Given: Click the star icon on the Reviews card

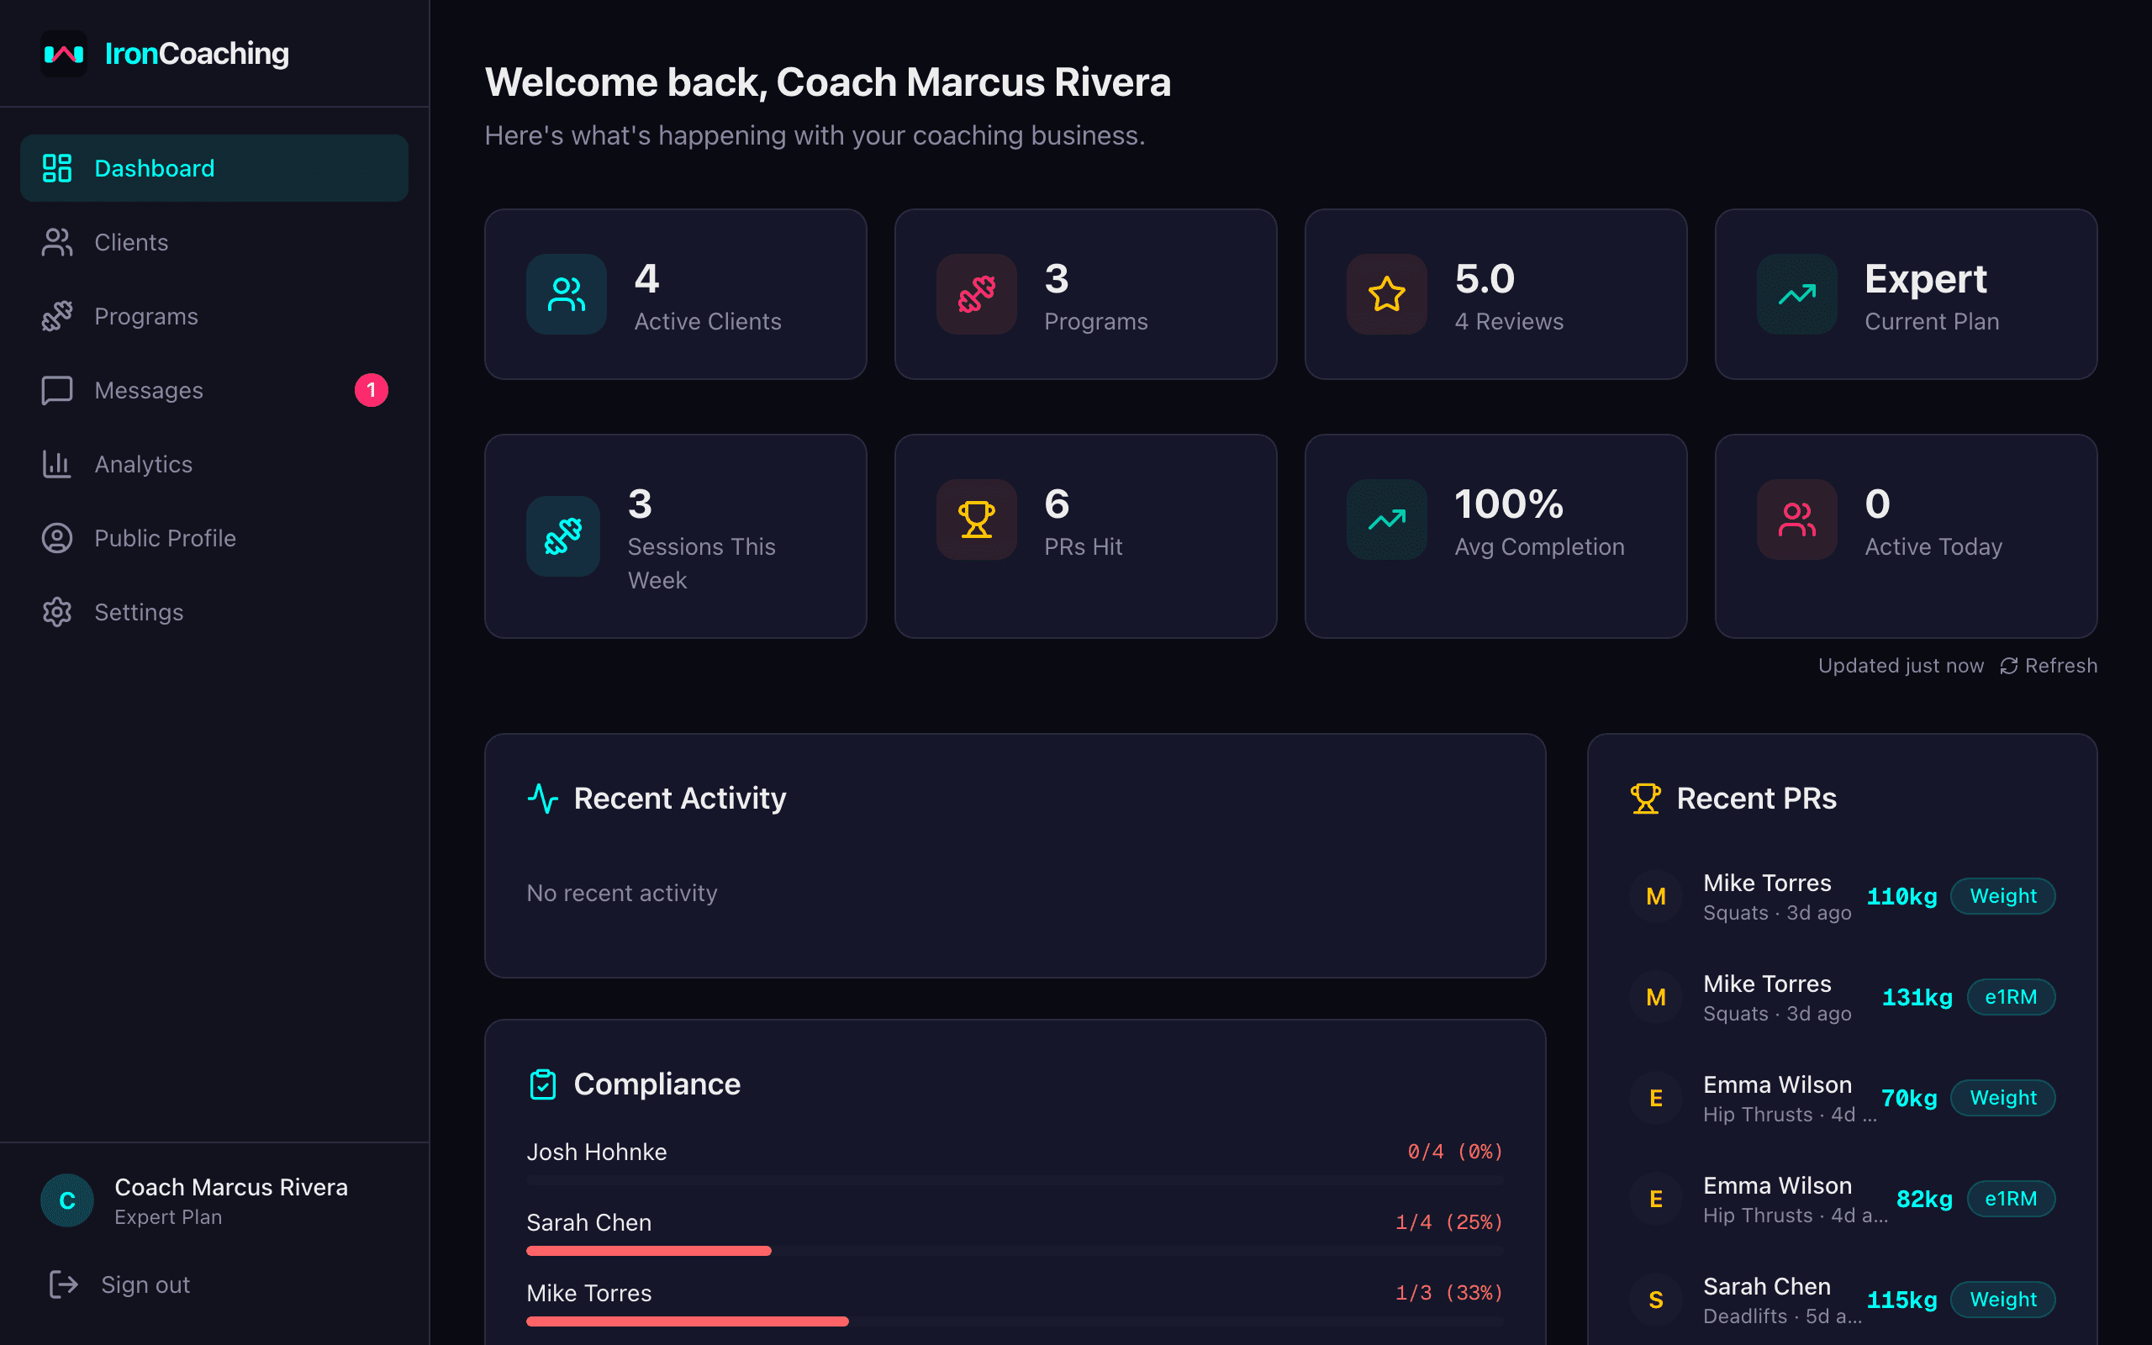Looking at the screenshot, I should pos(1385,294).
